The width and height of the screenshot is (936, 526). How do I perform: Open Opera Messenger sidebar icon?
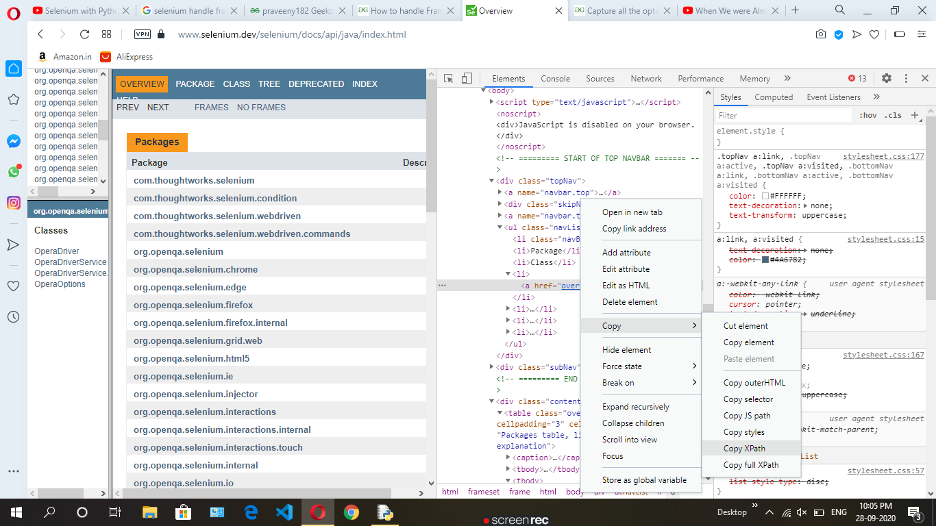(x=14, y=141)
